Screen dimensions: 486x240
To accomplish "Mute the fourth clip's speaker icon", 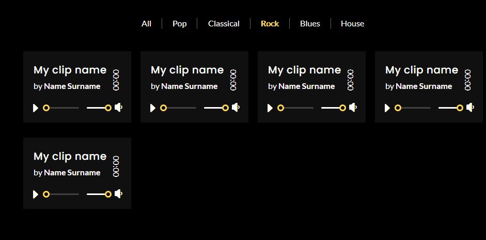I will tap(470, 108).
